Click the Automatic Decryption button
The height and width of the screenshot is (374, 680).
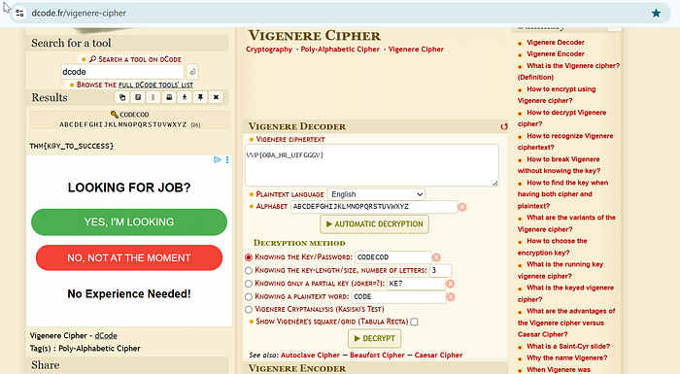[374, 224]
